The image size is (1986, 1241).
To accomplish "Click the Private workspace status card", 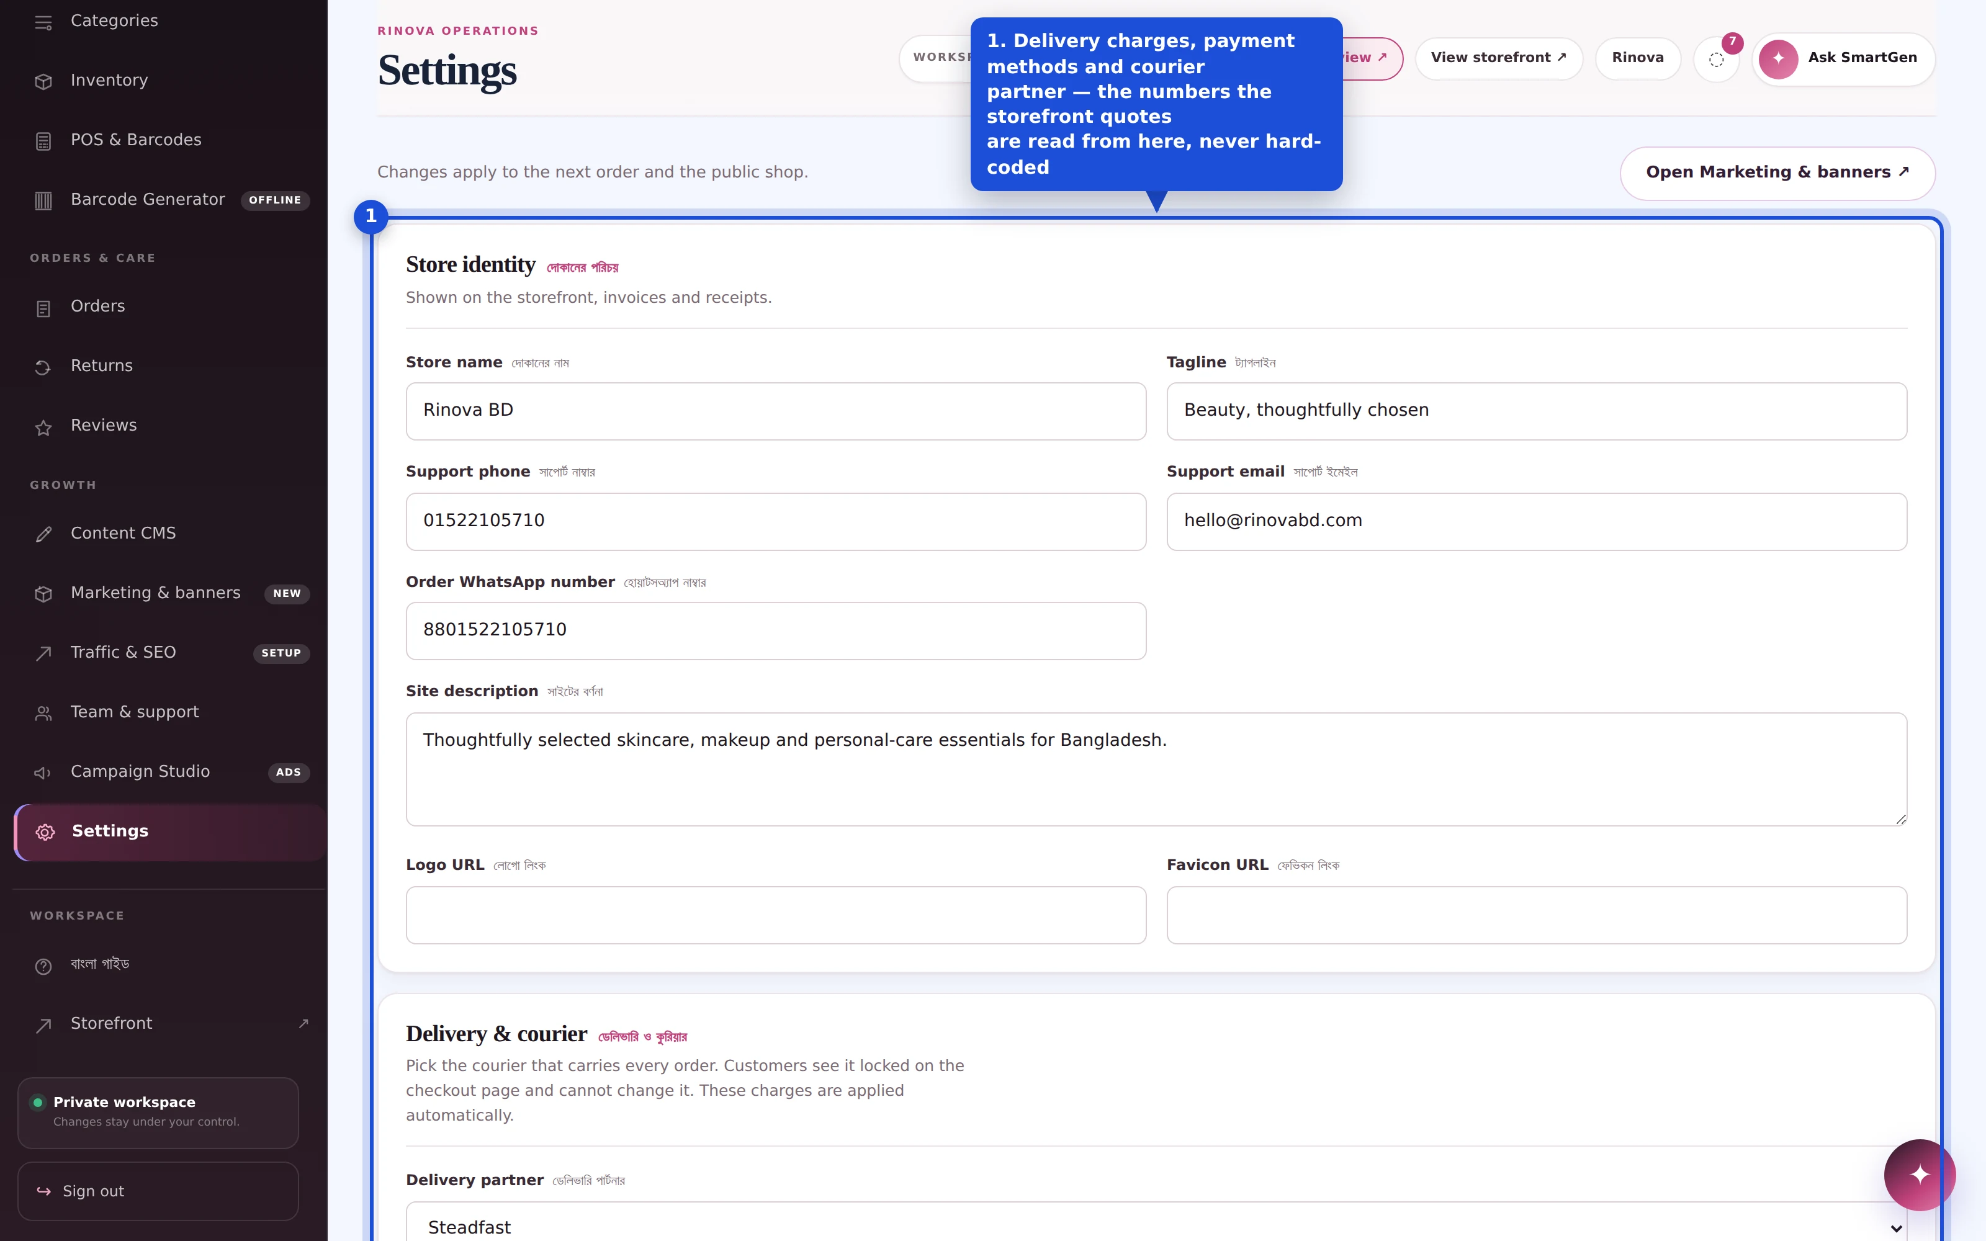I will [158, 1112].
